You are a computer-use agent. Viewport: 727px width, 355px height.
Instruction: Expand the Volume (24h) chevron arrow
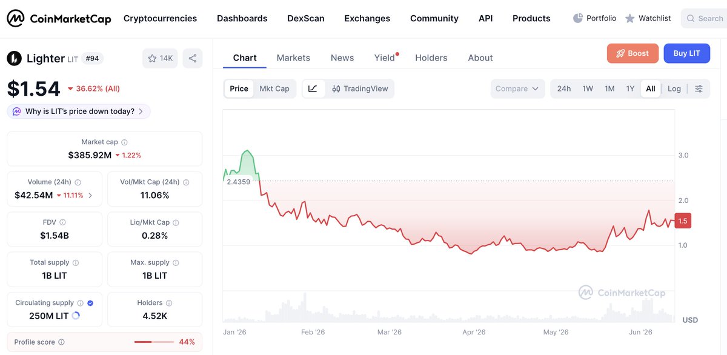90,196
